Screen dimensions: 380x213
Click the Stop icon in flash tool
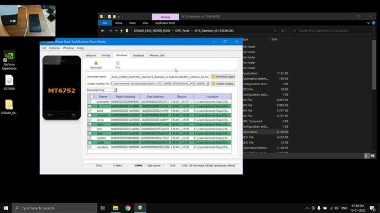tap(118, 63)
